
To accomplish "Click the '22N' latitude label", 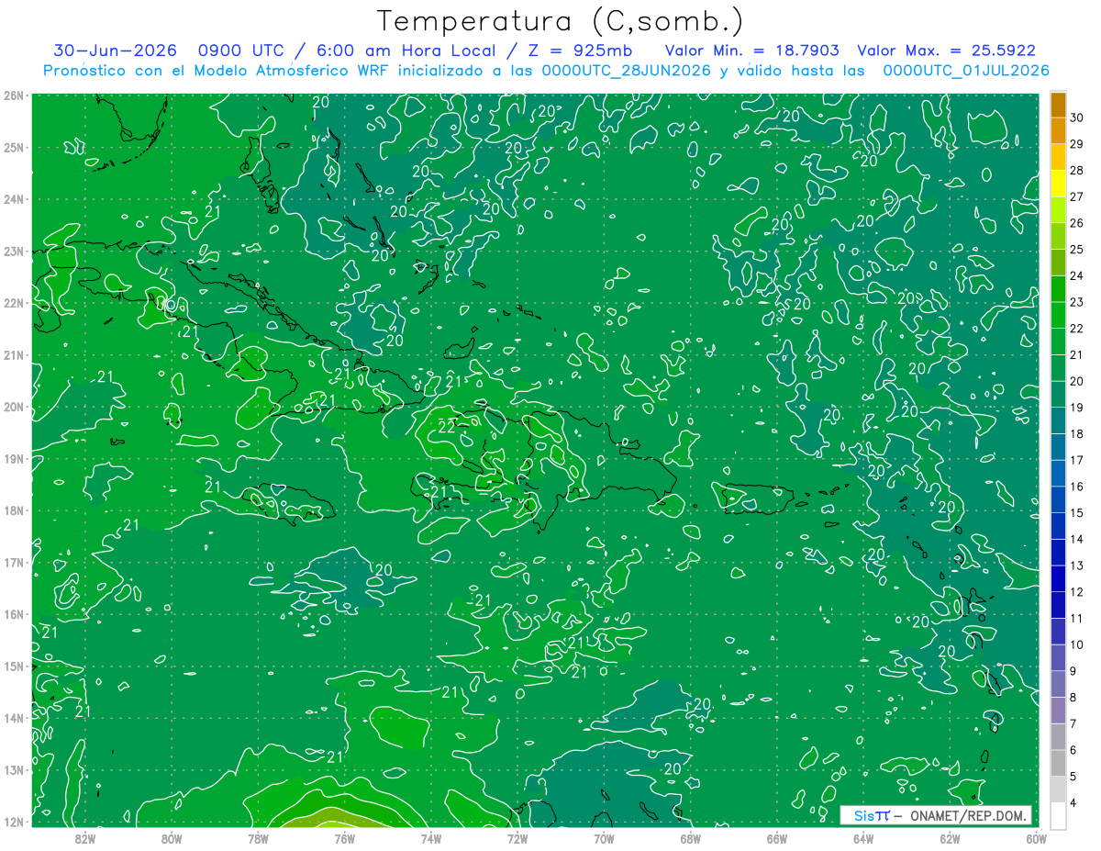I will 13,303.
